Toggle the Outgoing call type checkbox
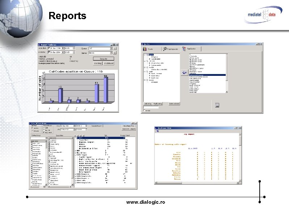 point(32,131)
